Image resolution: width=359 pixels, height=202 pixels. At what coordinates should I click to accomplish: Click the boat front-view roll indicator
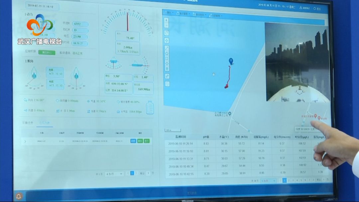pos(114,63)
